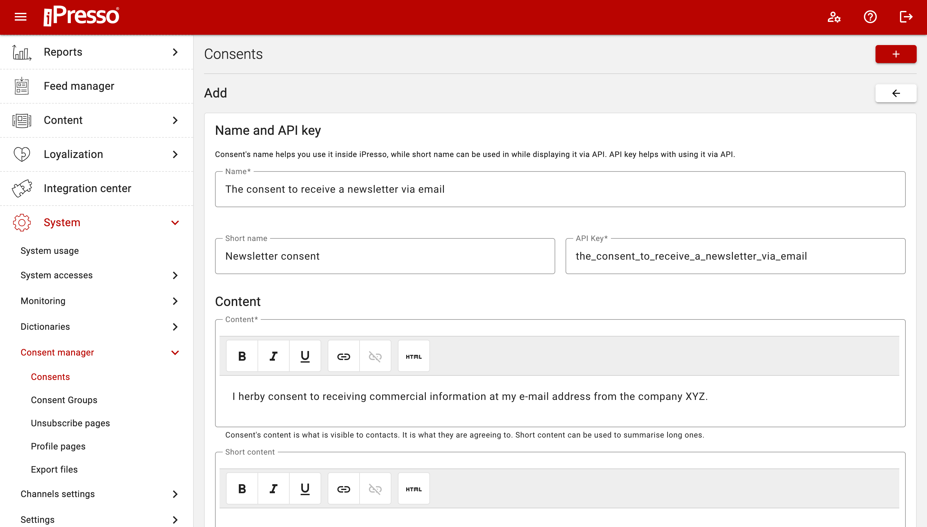Collapse the Consent manager submenu
The height and width of the screenshot is (527, 927).
(175, 353)
